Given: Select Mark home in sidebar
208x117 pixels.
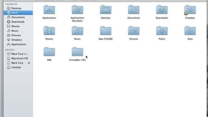Looking at the screenshot, I should tap(18, 13).
